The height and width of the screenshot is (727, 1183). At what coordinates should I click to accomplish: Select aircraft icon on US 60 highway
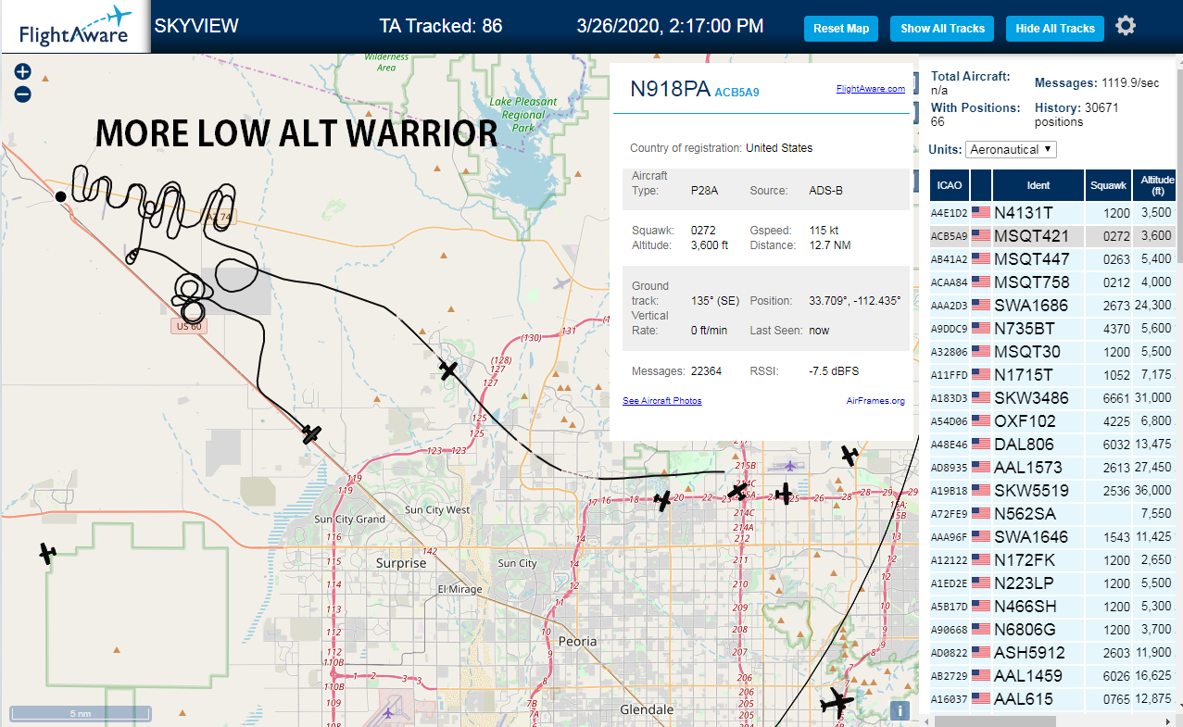(312, 433)
